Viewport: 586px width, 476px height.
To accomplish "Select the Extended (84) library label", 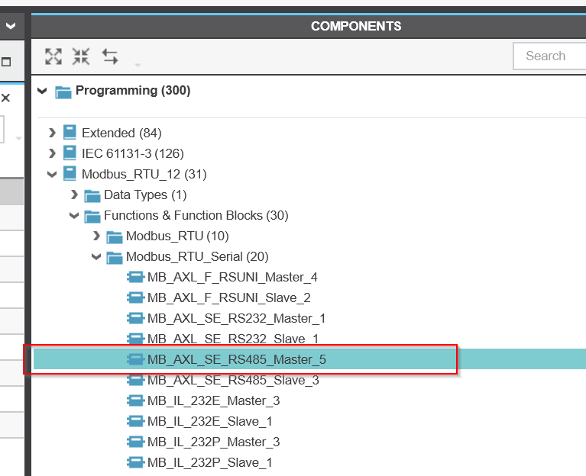I will click(x=121, y=133).
